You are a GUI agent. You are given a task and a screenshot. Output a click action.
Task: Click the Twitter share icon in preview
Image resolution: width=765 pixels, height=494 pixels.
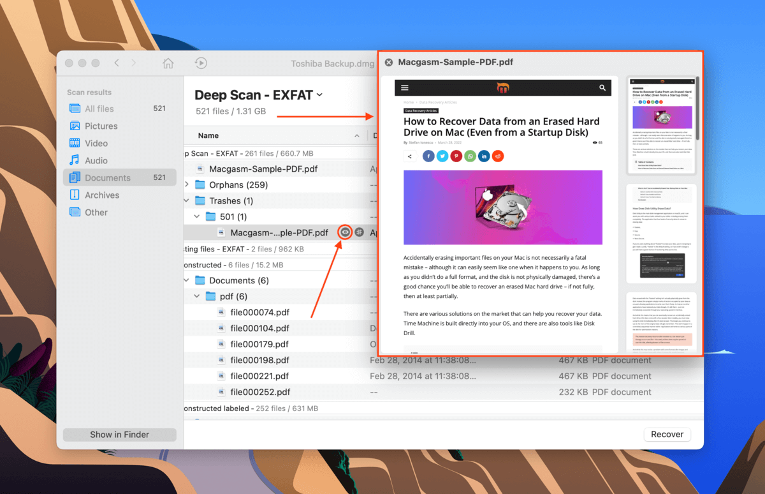pos(442,156)
